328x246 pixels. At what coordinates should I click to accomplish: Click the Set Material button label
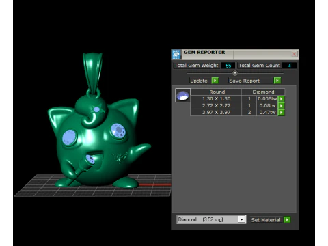tap(266, 220)
